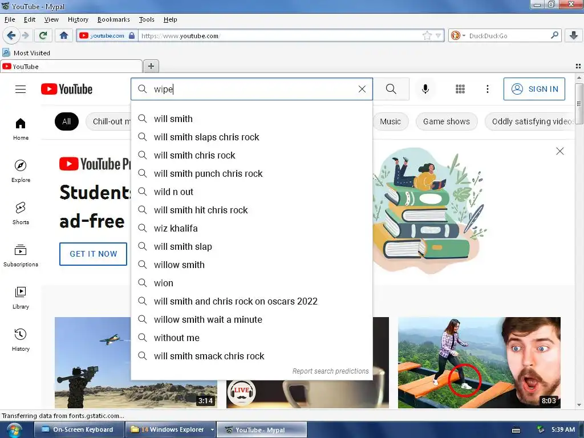This screenshot has width=584, height=438.
Task: Go to Home in the sidebar
Action: [21, 129]
